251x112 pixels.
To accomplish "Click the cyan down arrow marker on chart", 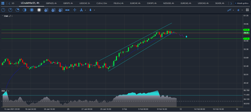I will pos(186,37).
